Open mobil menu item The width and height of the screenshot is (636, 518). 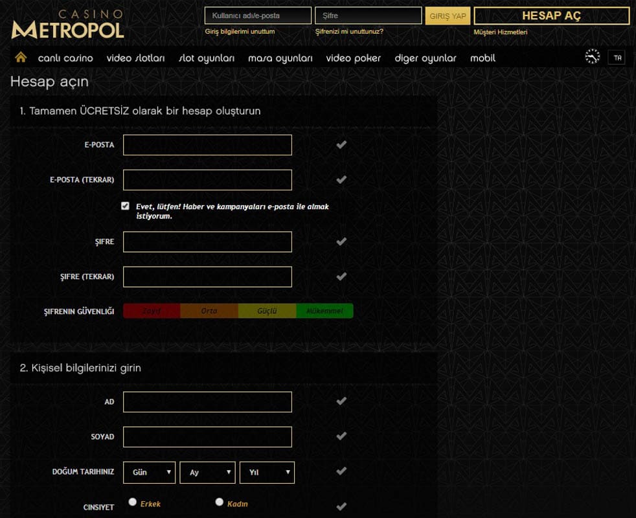(x=483, y=58)
